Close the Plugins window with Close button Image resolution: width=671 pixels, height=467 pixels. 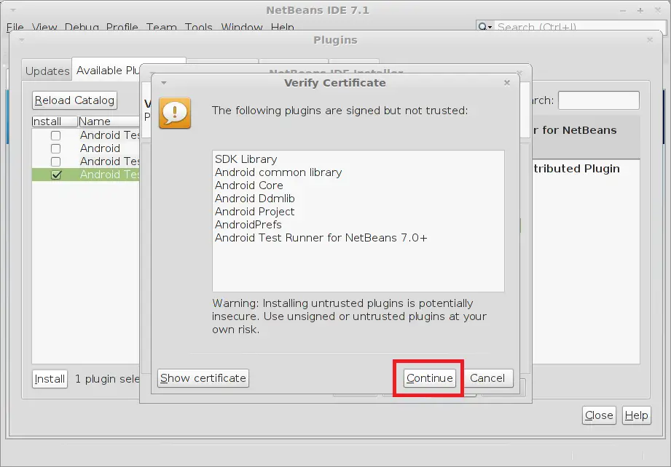click(x=599, y=415)
